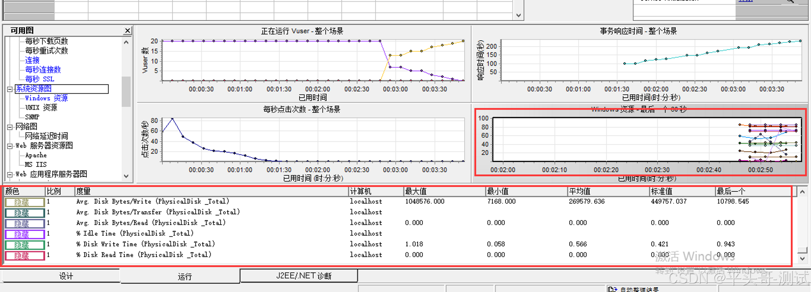The image size is (811, 292).
Task: Select the MS IIS graph item
Action: (x=36, y=165)
